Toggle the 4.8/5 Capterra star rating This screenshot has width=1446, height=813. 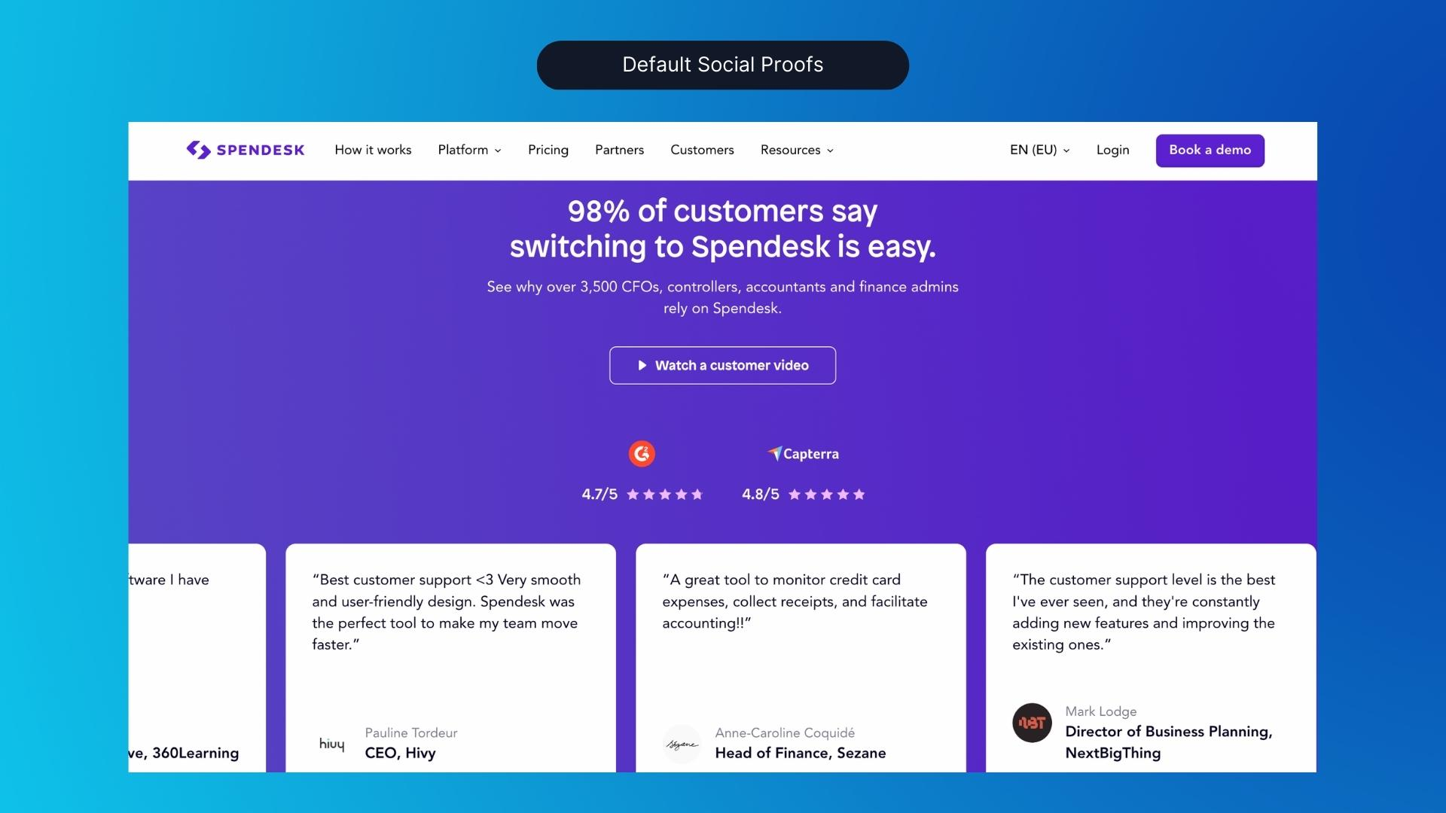[802, 495]
